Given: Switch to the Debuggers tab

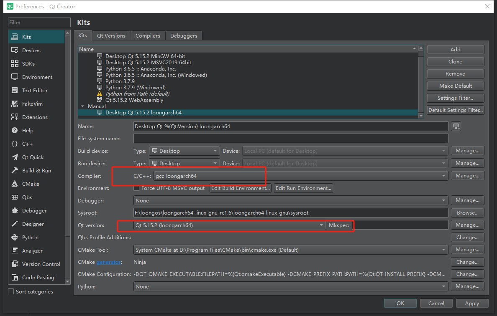Looking at the screenshot, I should pyautogui.click(x=184, y=36).
